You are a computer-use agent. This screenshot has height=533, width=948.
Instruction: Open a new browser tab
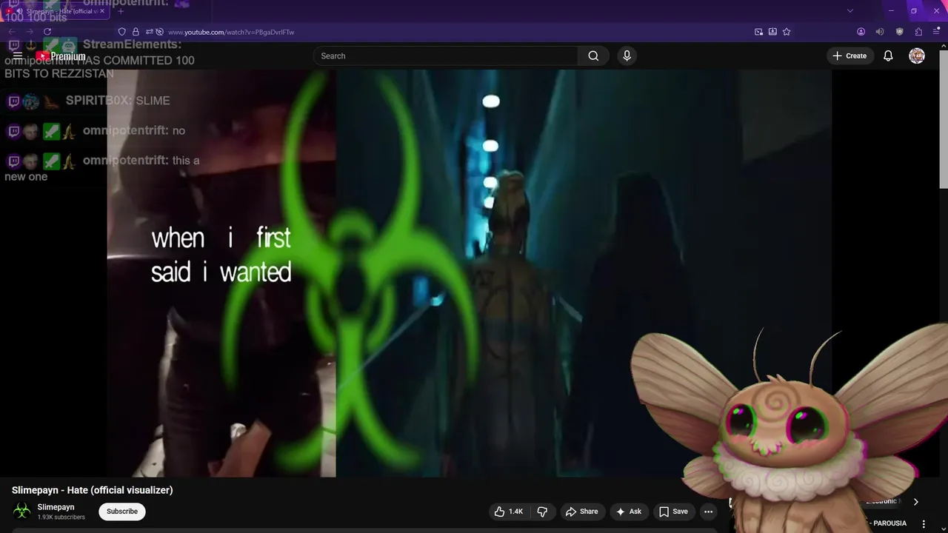(121, 11)
